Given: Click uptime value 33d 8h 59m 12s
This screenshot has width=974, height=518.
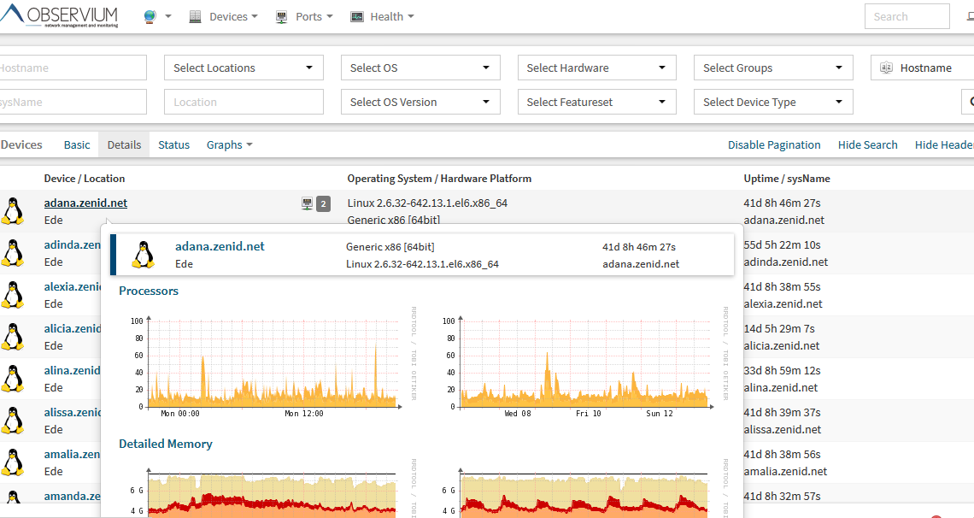Looking at the screenshot, I should point(782,371).
